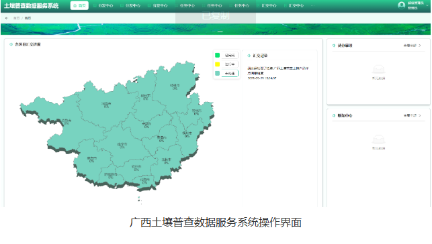Image resolution: width=432 pixels, height=244 pixels.
Task: Open the first 任务中心 nav tab
Action: [x=185, y=5]
